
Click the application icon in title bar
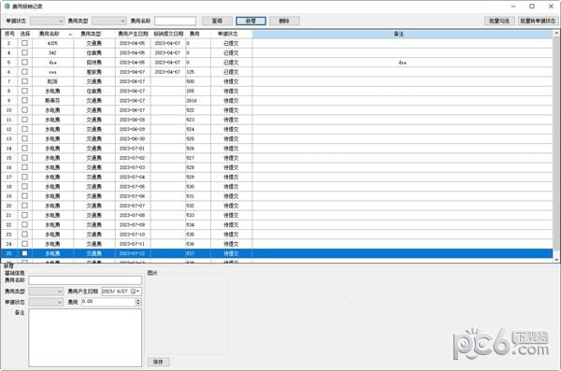7,7
